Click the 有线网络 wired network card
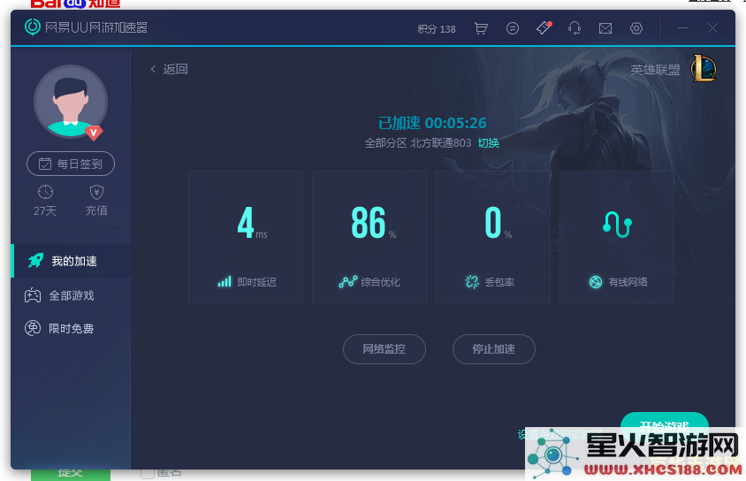 pos(617,237)
